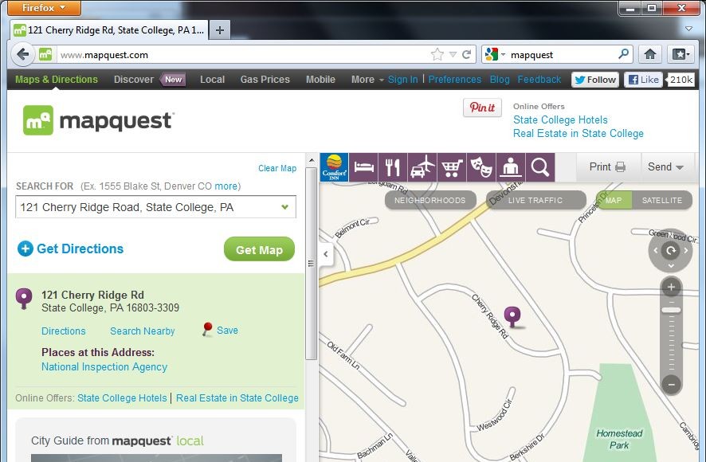
Task: Collapse the left panel with arrow handle
Action: click(326, 254)
